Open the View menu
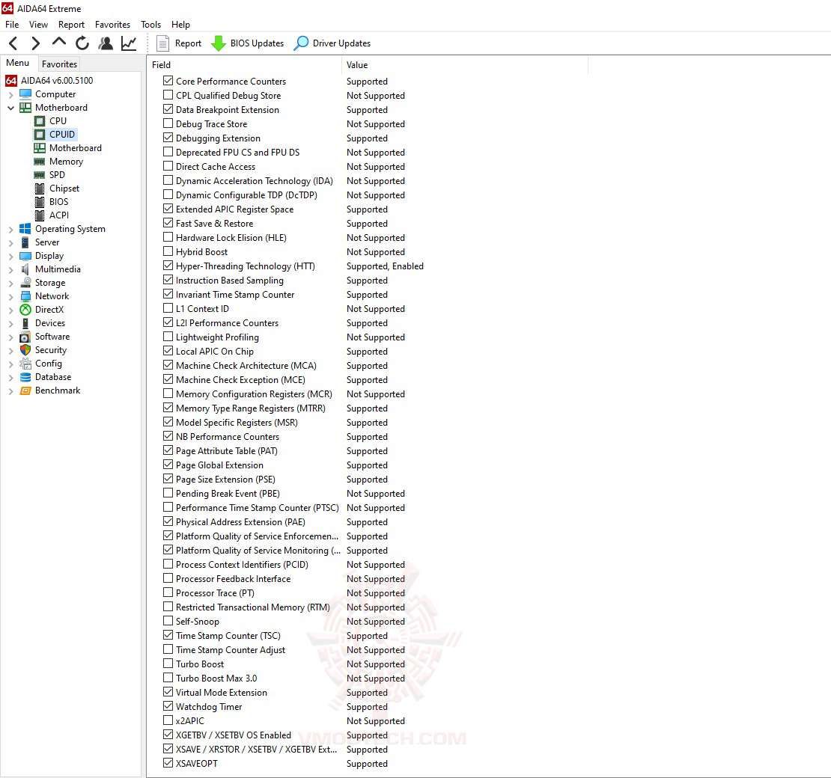The image size is (831, 778). 38,25
